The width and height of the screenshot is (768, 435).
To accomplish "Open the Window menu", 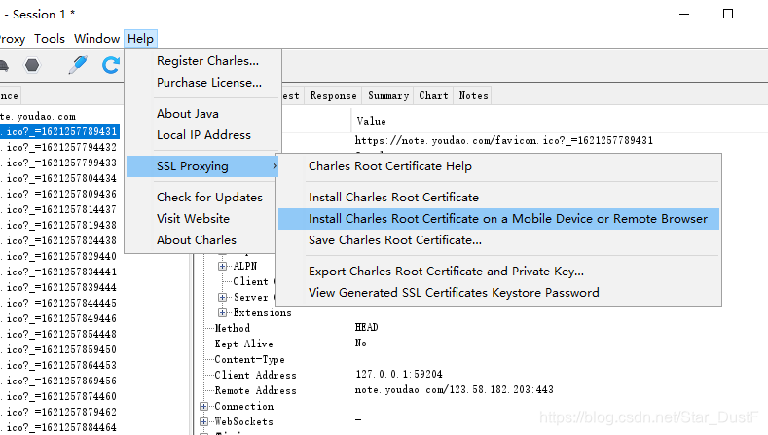I will (x=96, y=39).
